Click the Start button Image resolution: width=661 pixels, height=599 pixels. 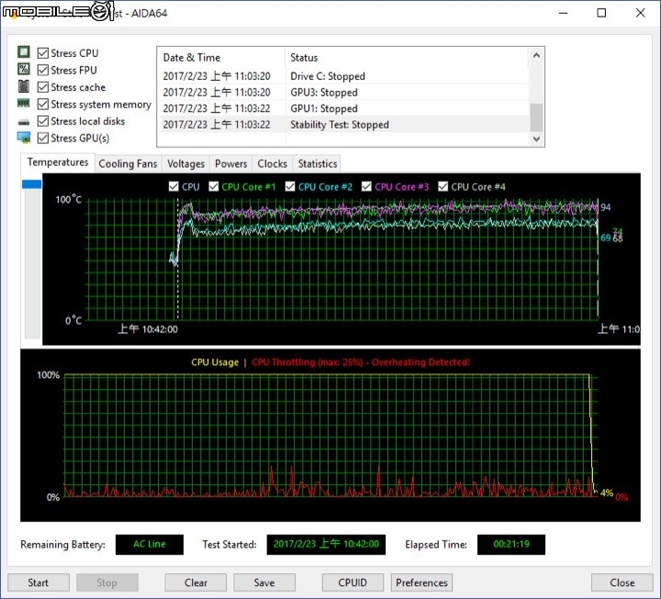point(39,582)
